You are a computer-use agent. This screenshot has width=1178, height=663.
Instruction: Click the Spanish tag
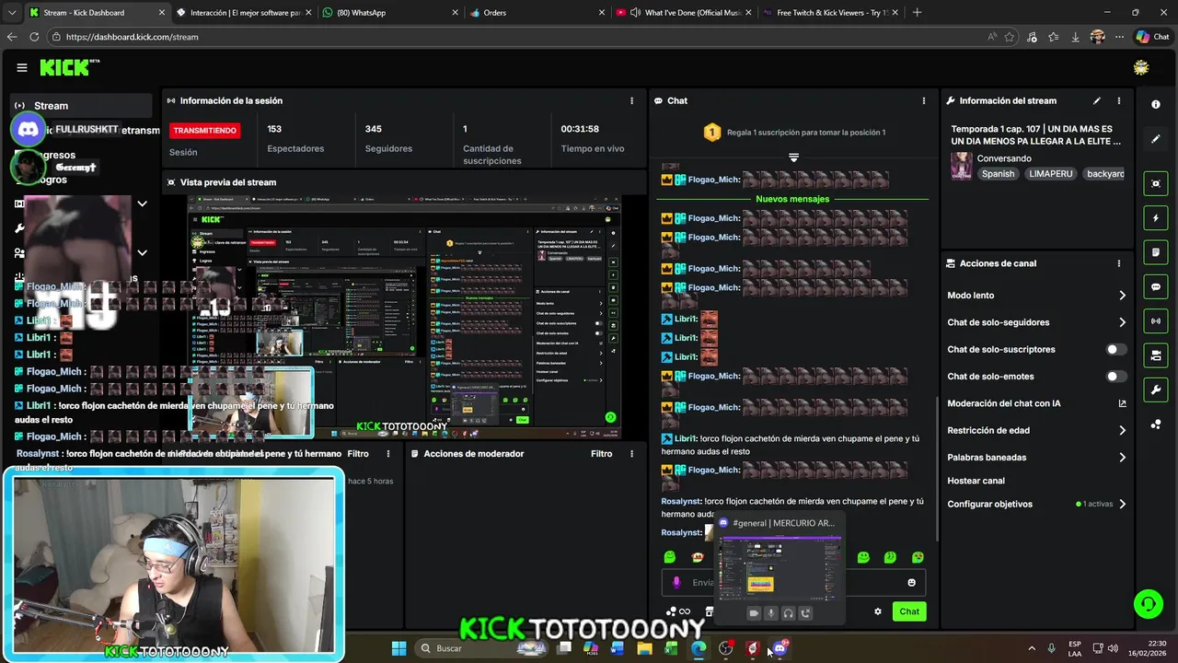click(x=998, y=174)
